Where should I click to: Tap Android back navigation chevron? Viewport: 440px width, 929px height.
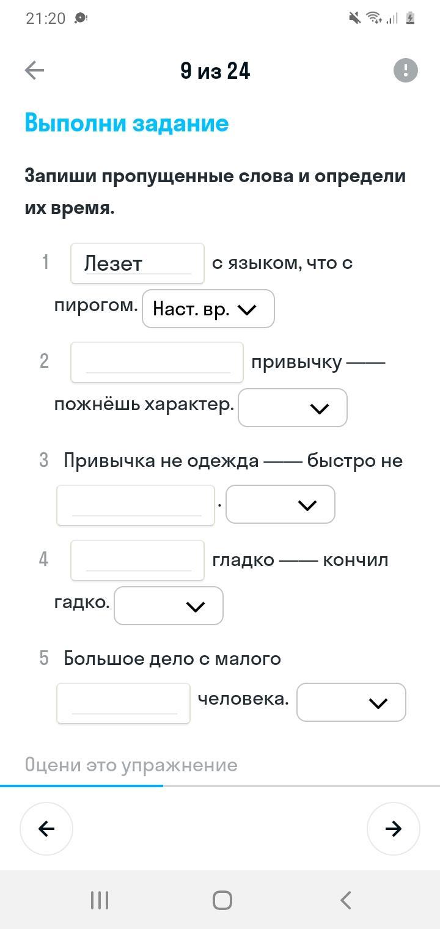[x=345, y=900]
